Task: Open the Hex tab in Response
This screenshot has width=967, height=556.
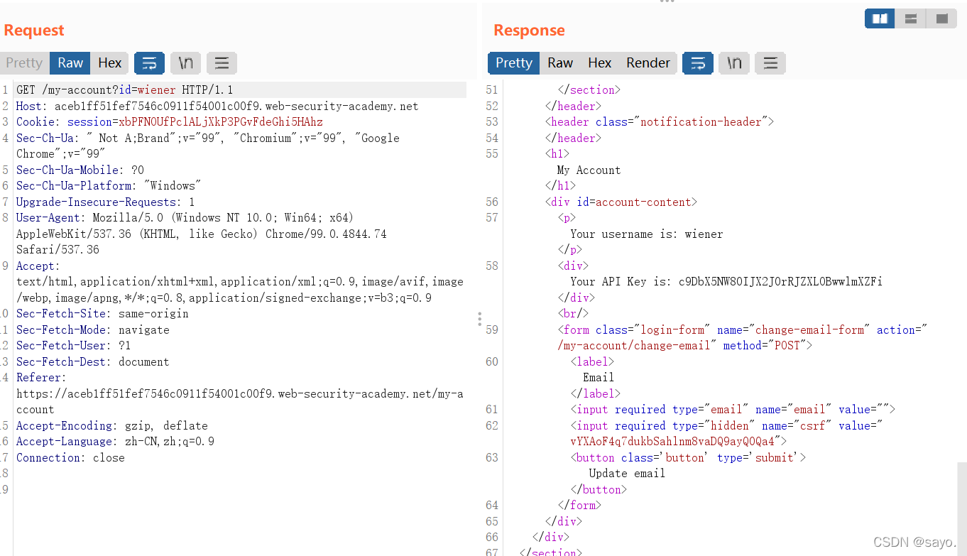Action: pyautogui.click(x=600, y=62)
